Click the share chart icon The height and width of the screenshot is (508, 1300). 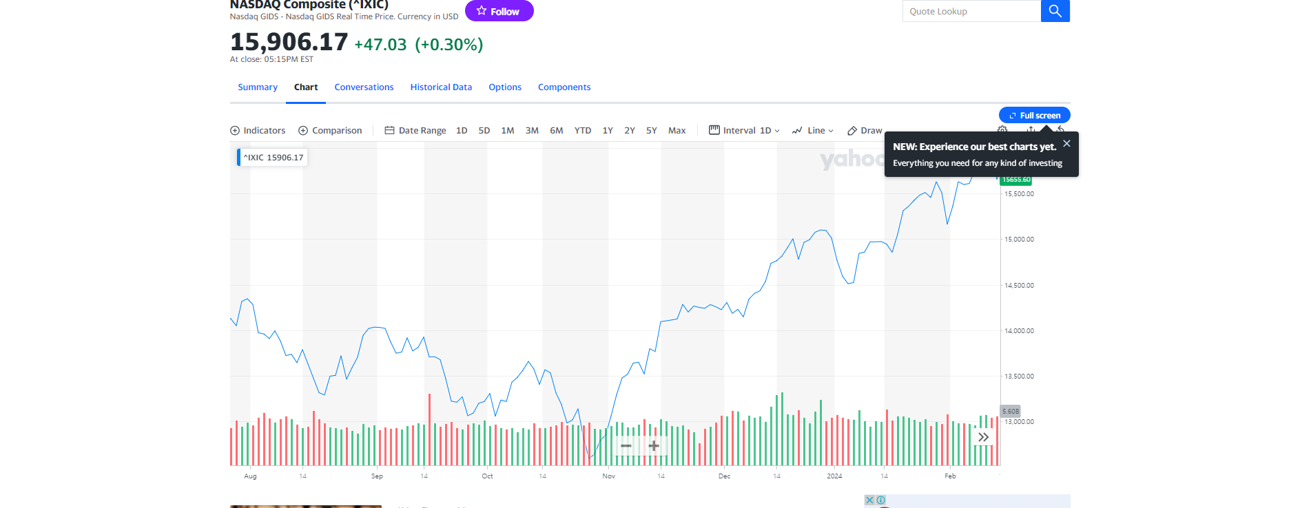click(1031, 129)
